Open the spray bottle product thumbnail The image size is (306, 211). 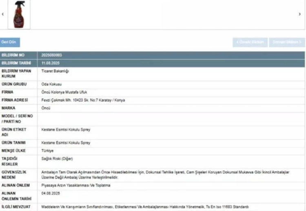click(x=19, y=14)
